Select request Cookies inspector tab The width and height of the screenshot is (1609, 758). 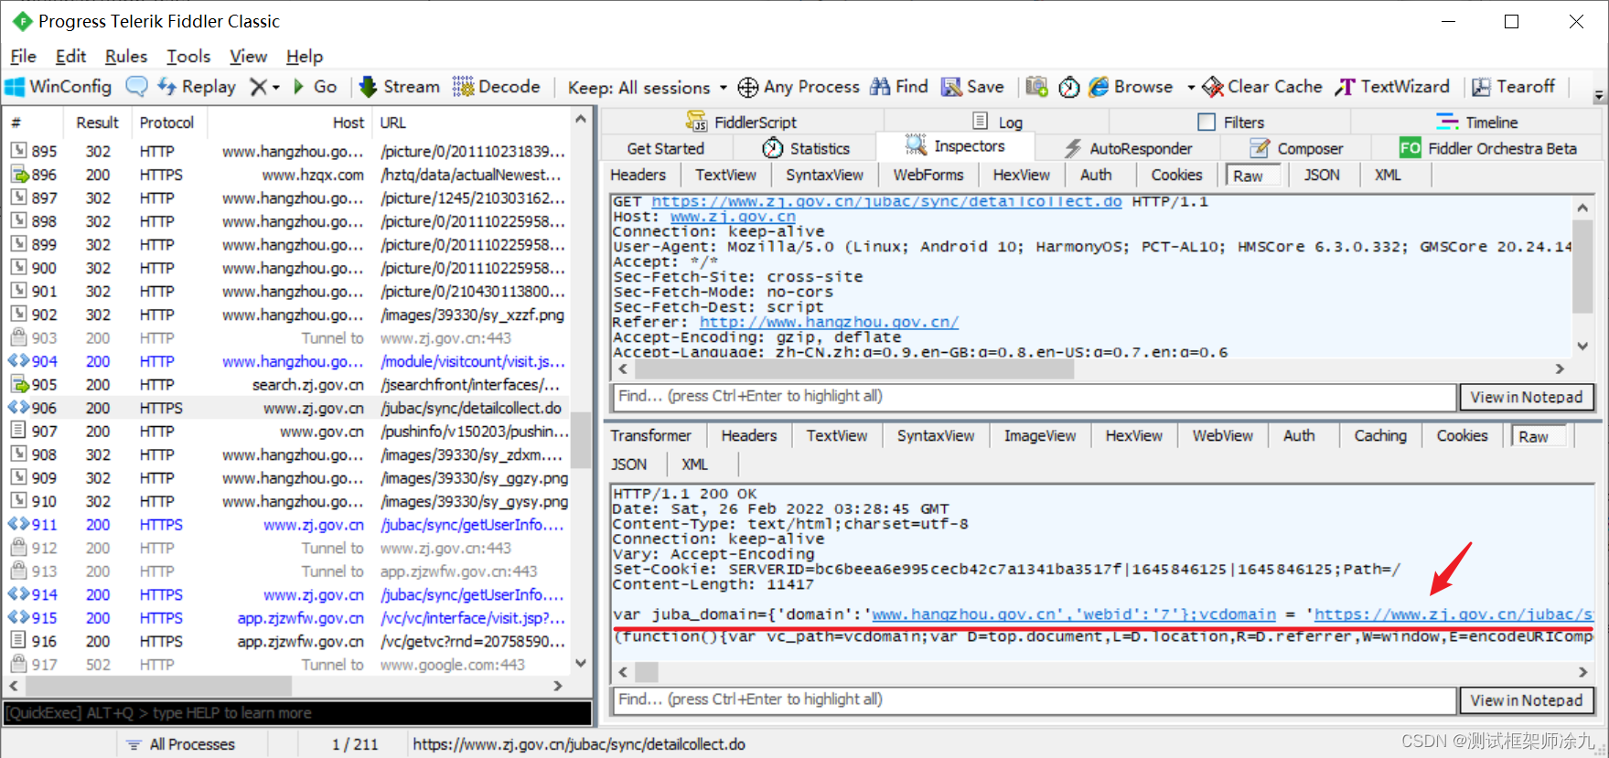click(1176, 175)
